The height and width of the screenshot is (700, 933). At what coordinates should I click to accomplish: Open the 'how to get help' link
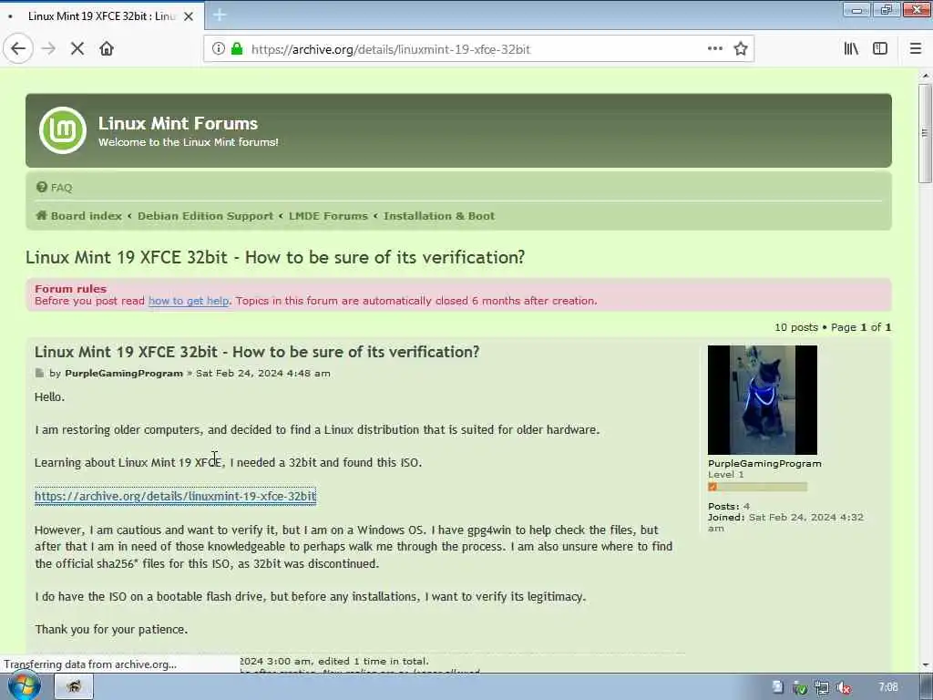(x=189, y=301)
